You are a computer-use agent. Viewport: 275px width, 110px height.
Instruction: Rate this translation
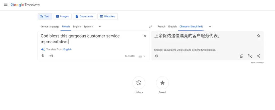pos(250,56)
